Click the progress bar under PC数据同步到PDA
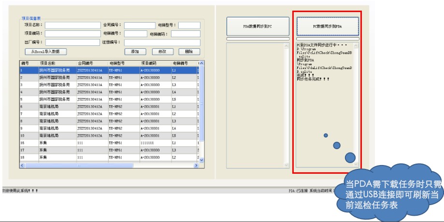Screen dimensions: 444x222 pos(328,39)
